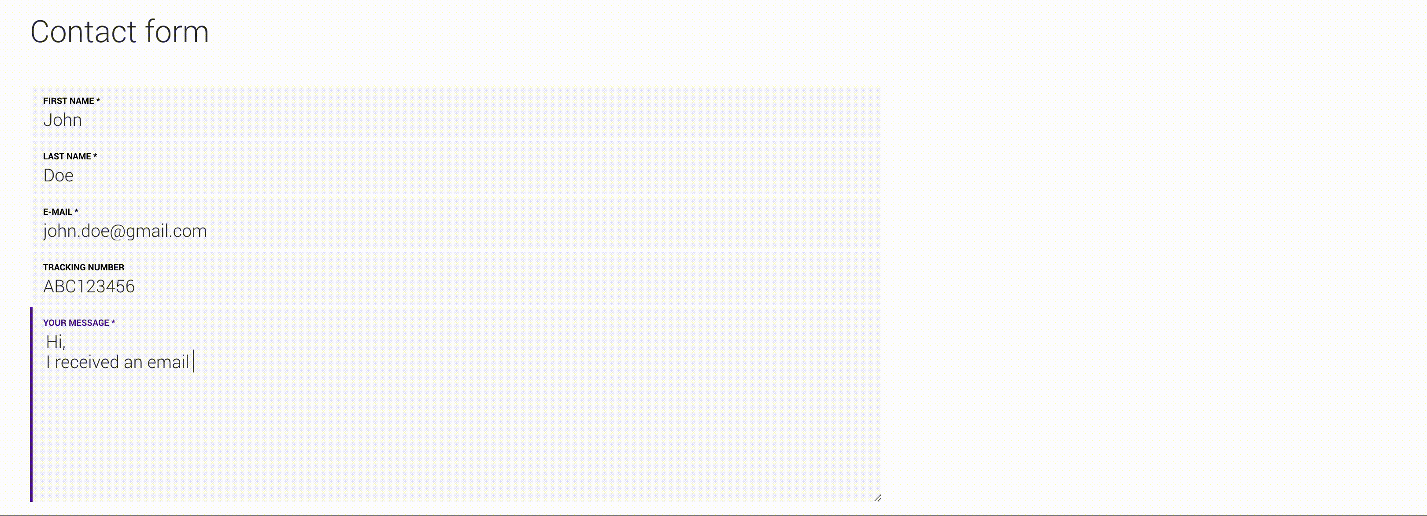The height and width of the screenshot is (516, 1427).
Task: Grab the textarea resize handle corner
Action: click(877, 498)
